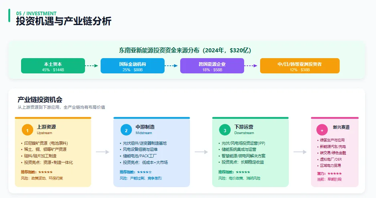Click the '05 / INVESTMENT' section label
Image resolution: width=376 pixels, height=198 pixels.
click(x=36, y=13)
